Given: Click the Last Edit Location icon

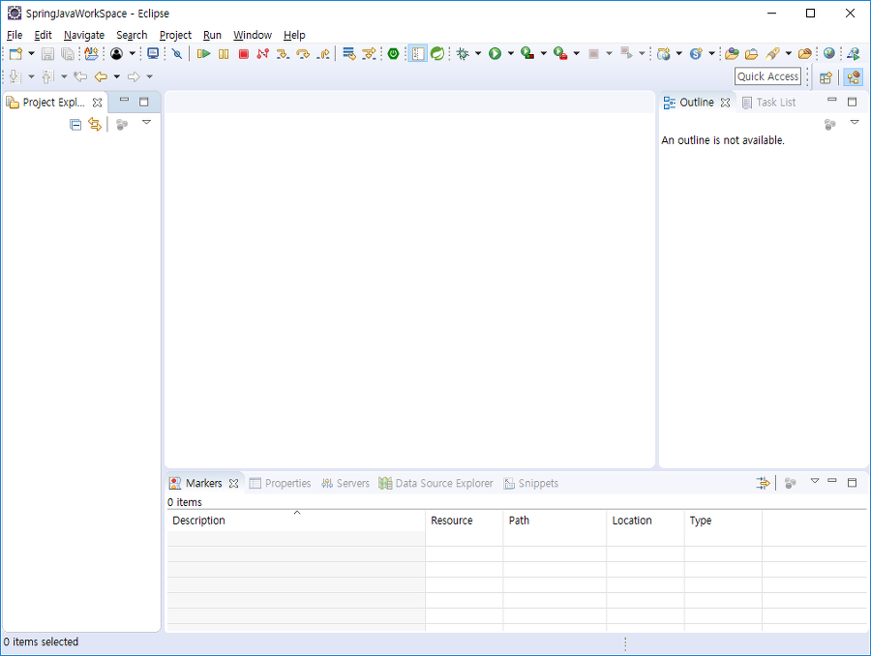Looking at the screenshot, I should 80,76.
